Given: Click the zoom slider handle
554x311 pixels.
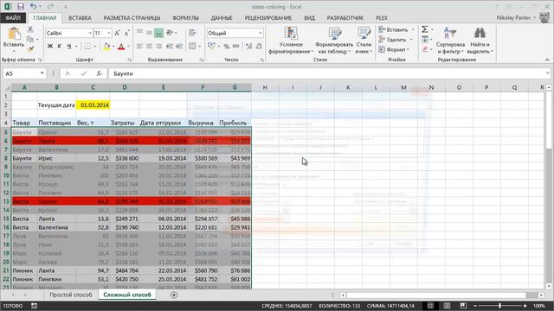Looking at the screenshot, I should (500, 306).
